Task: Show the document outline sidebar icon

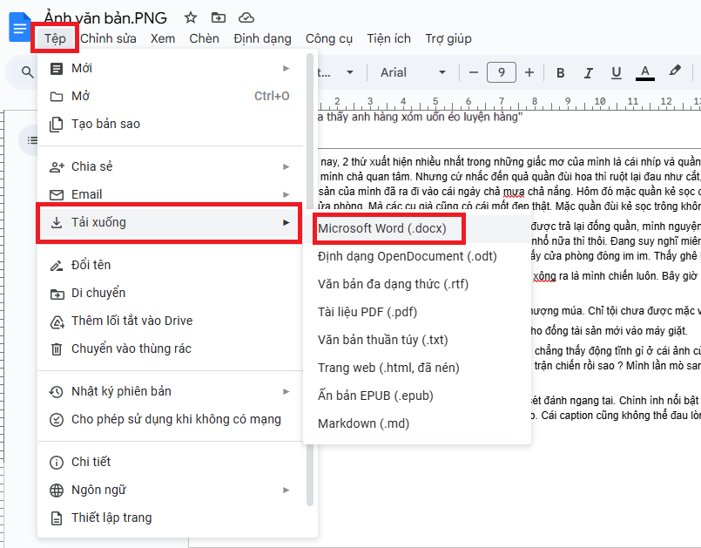Action: click(32, 140)
